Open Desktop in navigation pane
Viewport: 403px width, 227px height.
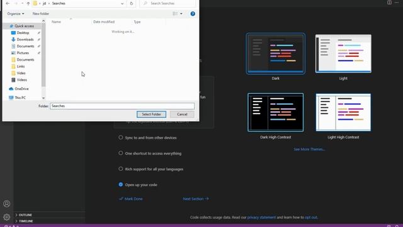pos(23,33)
